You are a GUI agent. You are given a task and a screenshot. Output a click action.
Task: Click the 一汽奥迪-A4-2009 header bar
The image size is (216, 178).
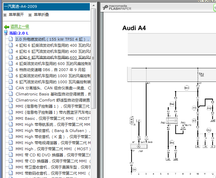pos(46,6)
